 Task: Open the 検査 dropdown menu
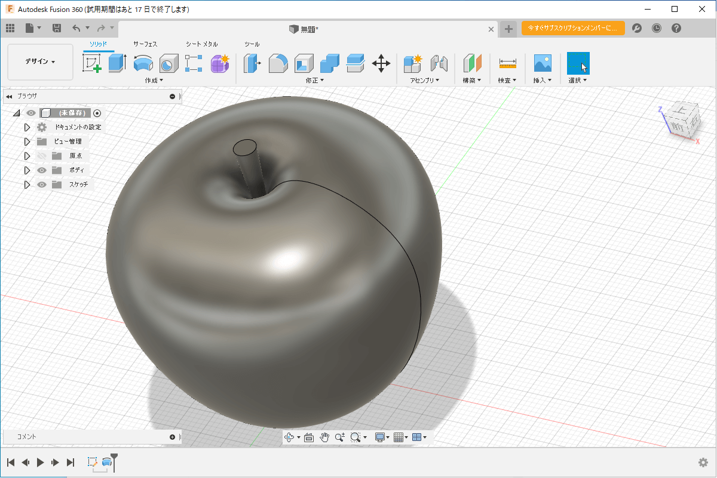507,80
